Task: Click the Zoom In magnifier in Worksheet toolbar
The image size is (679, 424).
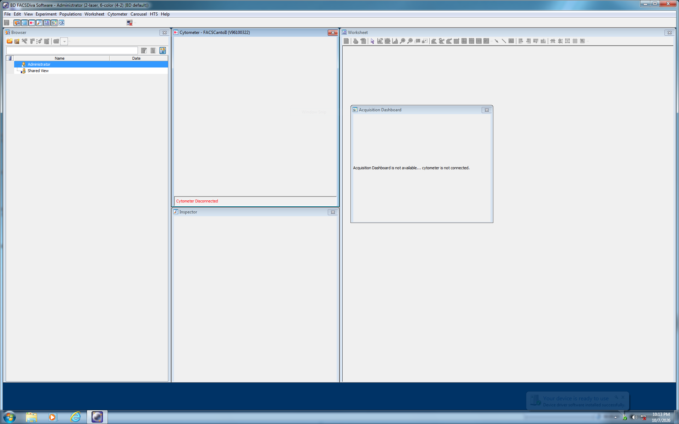Action: 402,41
